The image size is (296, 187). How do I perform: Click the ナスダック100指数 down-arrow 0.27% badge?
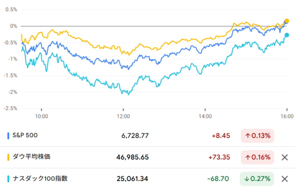point(257,179)
